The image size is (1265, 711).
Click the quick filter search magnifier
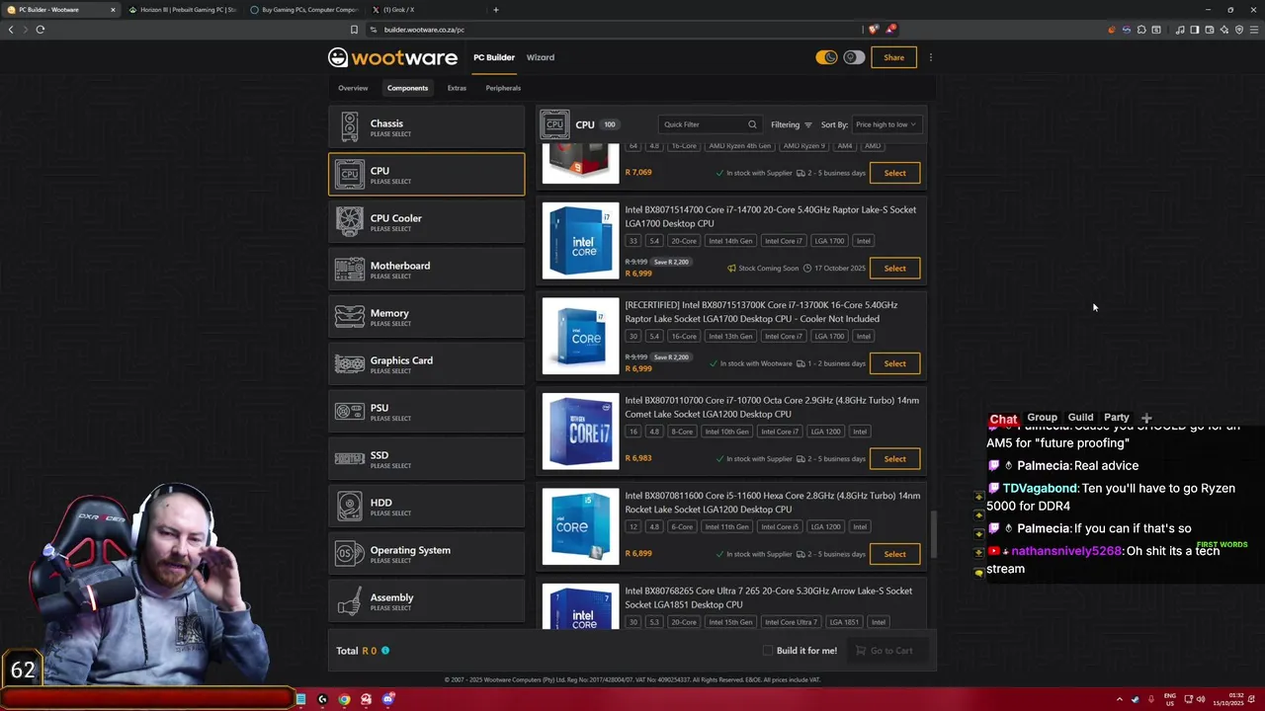[x=752, y=124]
